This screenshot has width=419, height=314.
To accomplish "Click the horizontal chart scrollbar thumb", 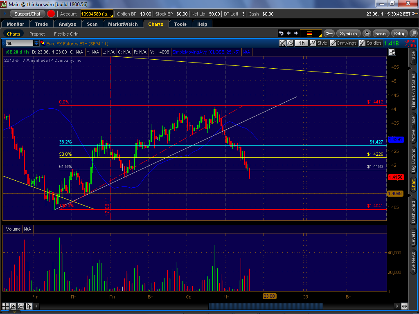I will coord(265,306).
